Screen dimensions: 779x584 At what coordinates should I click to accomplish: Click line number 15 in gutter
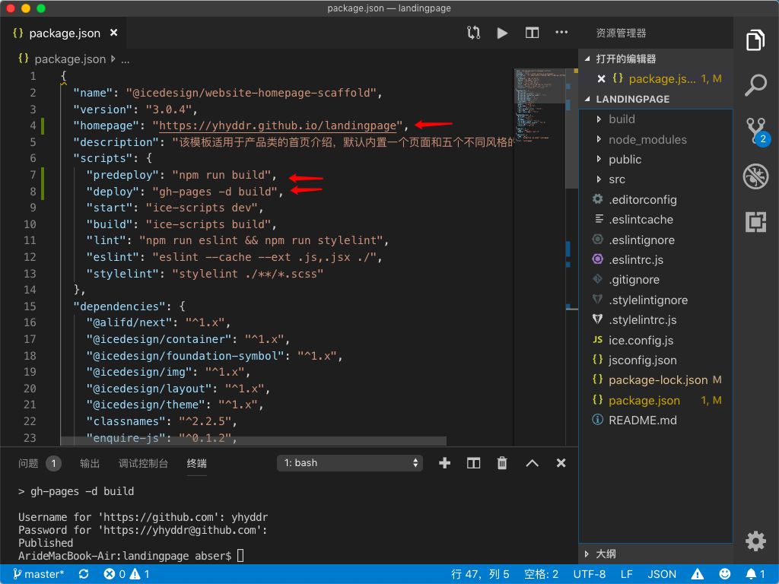30,306
